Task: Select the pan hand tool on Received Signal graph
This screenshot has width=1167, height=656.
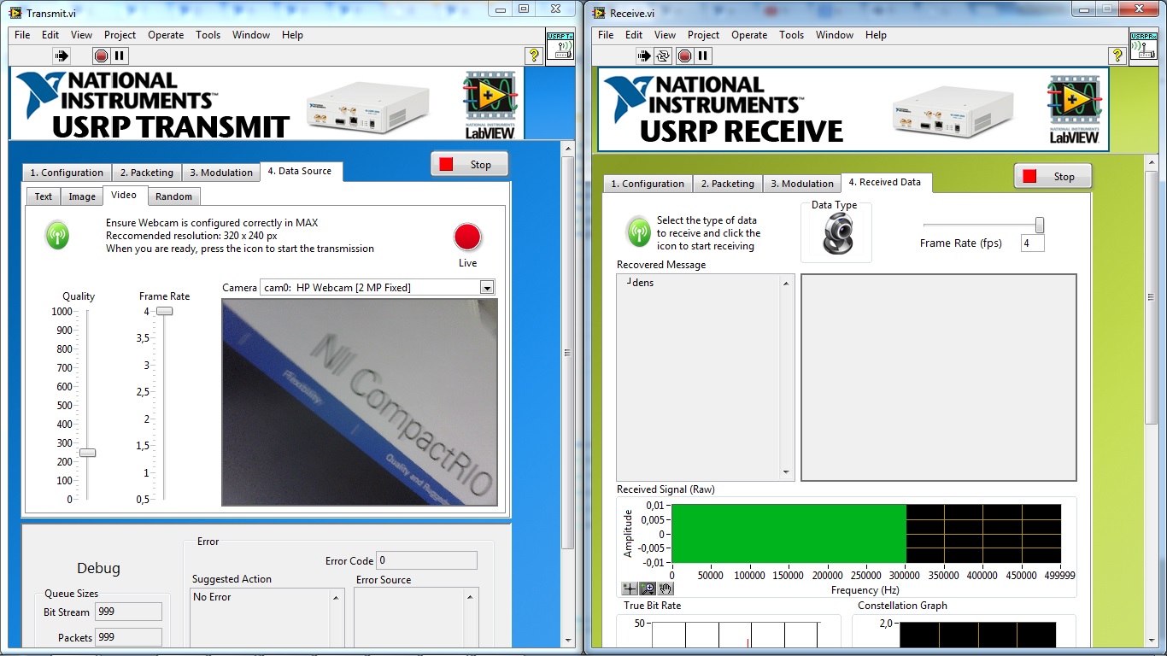Action: (x=666, y=589)
